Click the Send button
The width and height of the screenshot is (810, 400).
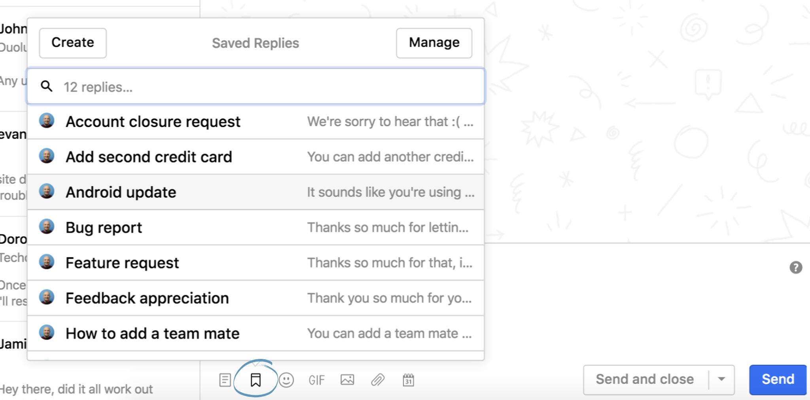coord(778,379)
